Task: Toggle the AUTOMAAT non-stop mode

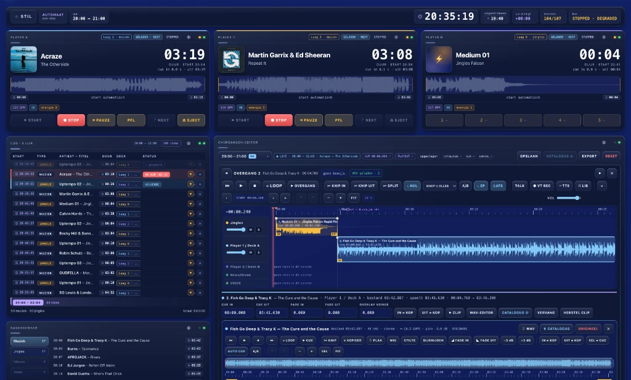Action: [53, 17]
